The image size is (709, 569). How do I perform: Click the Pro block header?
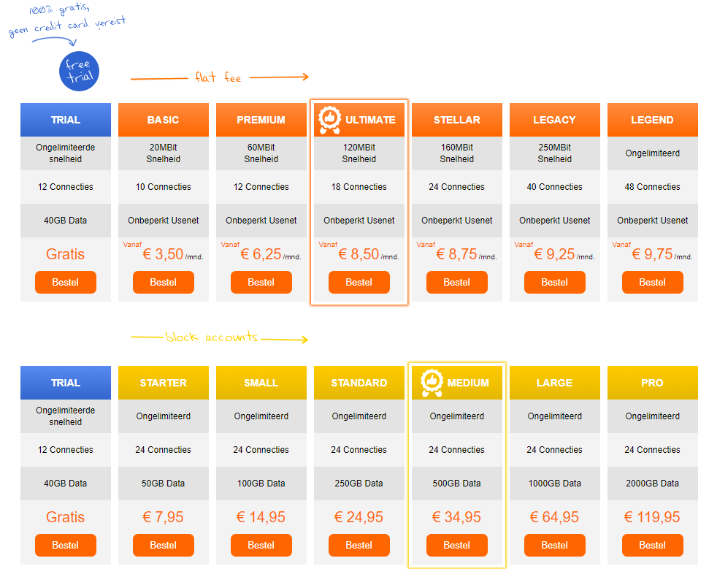coord(652,383)
